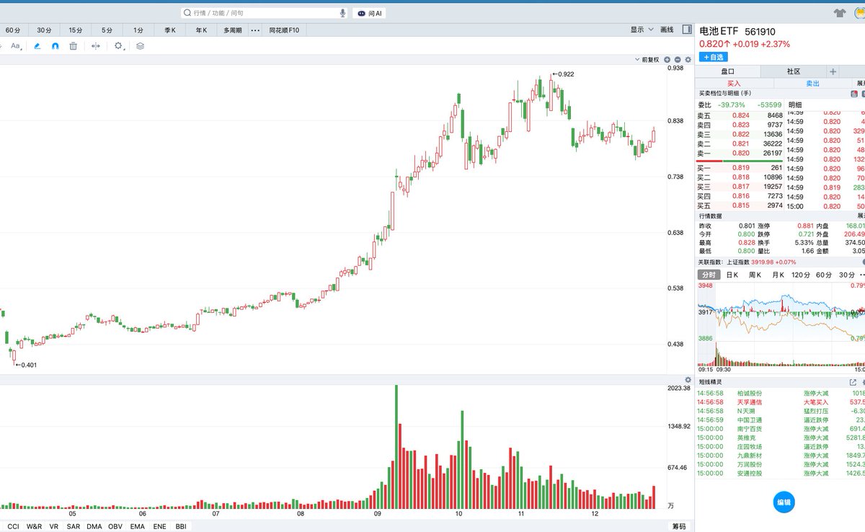Viewport: 865px width, 532px height.
Task: Open main chart settings gear
Action: coord(688,59)
